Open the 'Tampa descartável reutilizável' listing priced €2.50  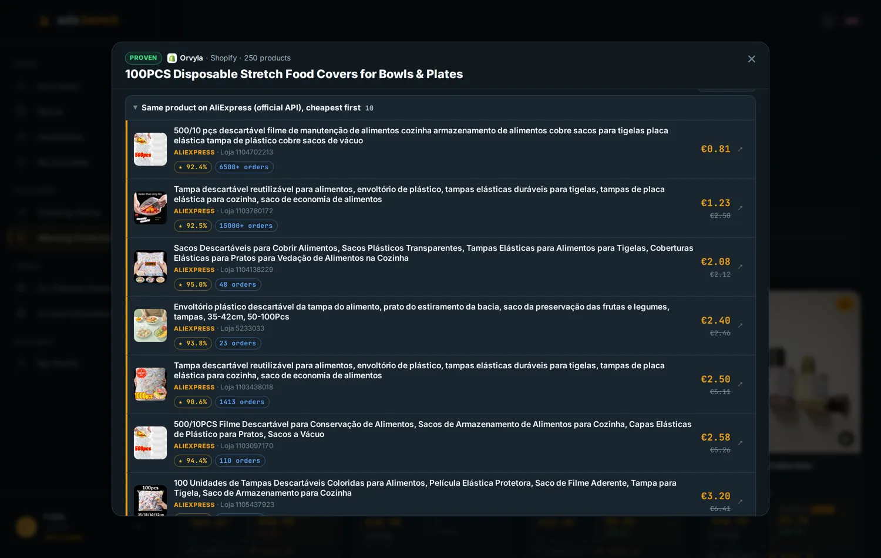(419, 371)
